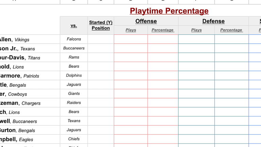Image resolution: width=261 pixels, height=147 pixels.
Task: Click the Dolphins opponent cell
Action: coord(74,76)
